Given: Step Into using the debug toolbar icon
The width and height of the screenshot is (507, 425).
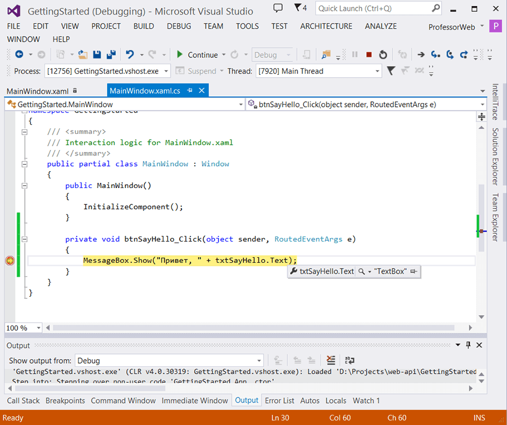Looking at the screenshot, I should [x=435, y=55].
